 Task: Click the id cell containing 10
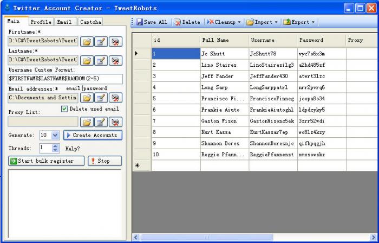coord(176,155)
